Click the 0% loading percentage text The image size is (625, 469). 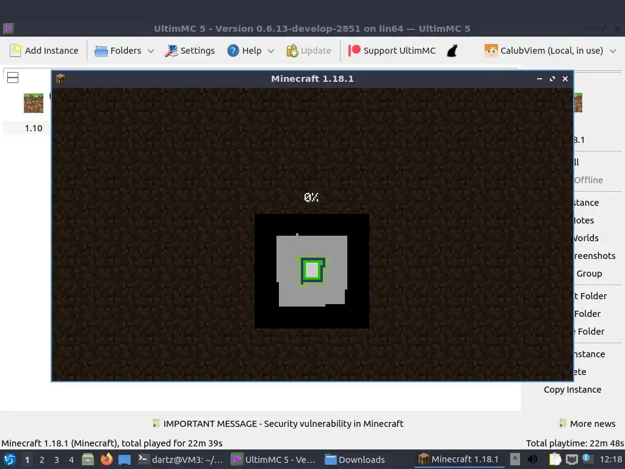[311, 197]
